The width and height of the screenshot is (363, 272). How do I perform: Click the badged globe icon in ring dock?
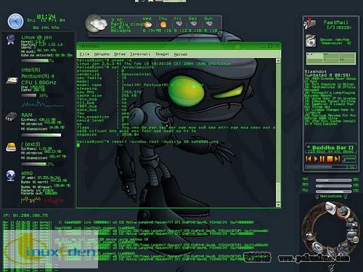pyautogui.click(x=352, y=236)
